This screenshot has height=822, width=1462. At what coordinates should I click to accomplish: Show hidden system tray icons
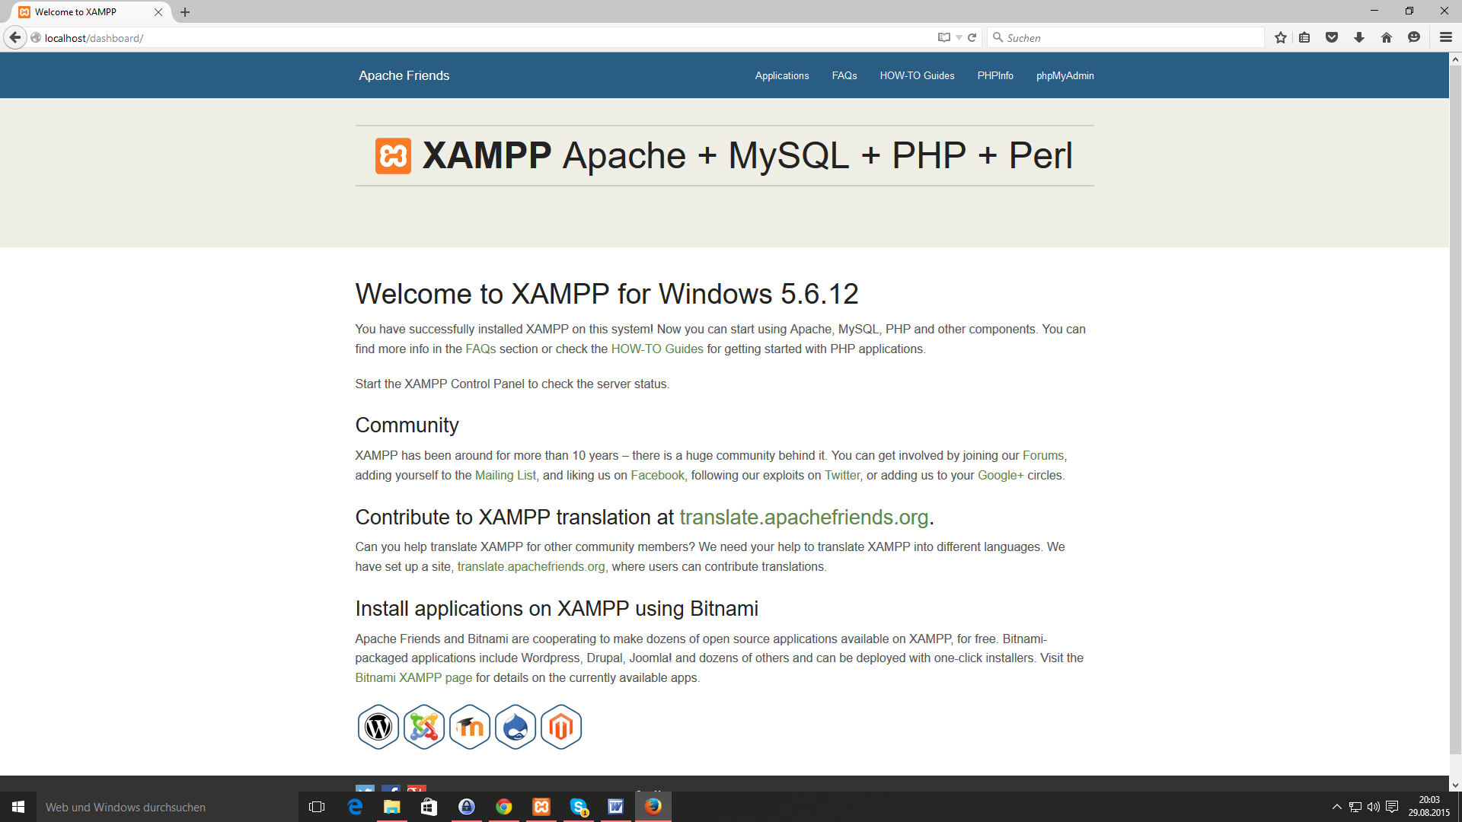1336,807
